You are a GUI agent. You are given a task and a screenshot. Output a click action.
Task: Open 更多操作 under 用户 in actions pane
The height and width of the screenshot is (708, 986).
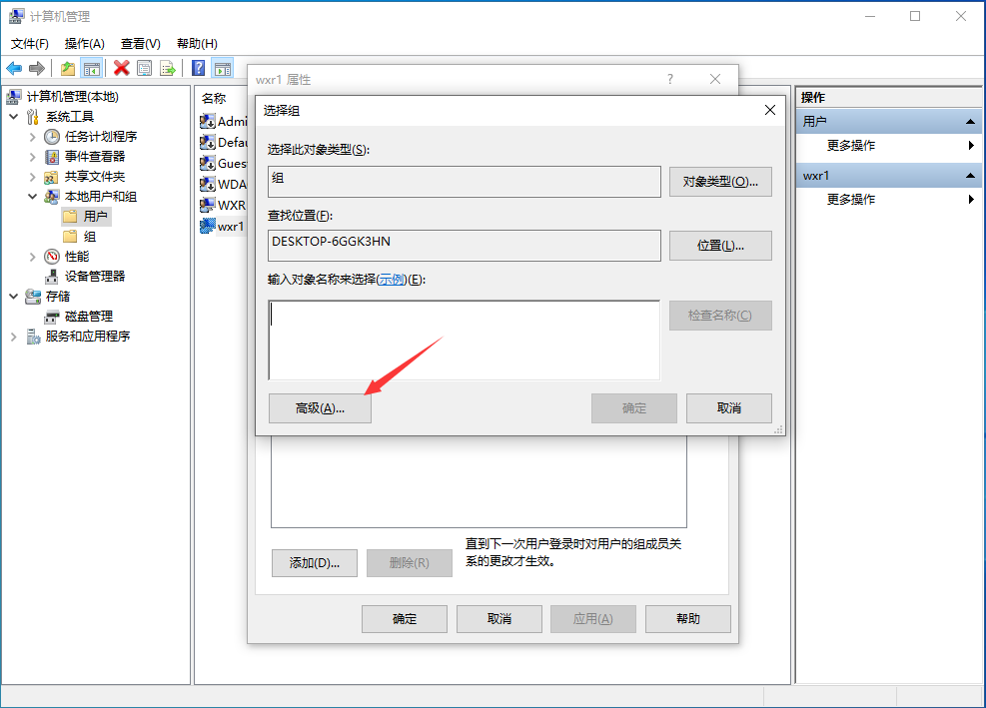click(851, 145)
